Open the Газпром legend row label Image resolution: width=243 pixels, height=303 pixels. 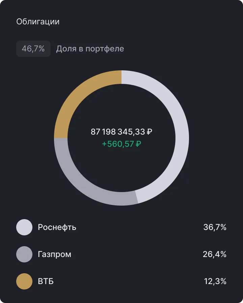[x=55, y=254]
